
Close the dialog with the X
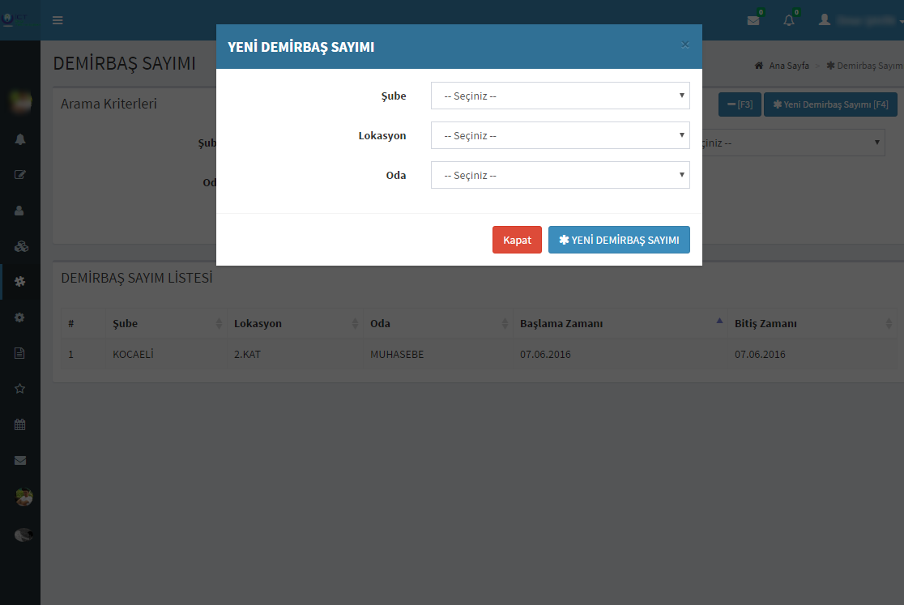pos(685,45)
